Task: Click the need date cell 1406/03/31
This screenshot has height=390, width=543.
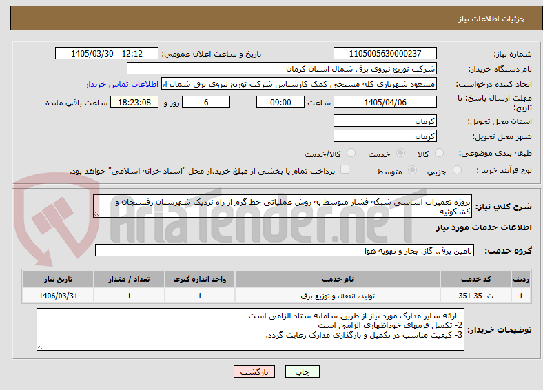Action: (x=58, y=296)
